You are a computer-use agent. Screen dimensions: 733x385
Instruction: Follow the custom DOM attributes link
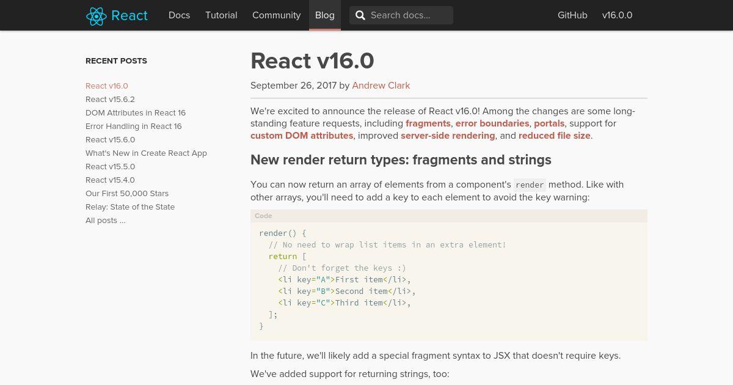tap(302, 136)
